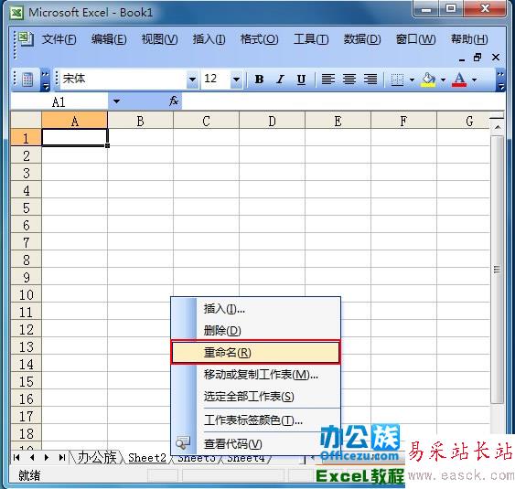Screen dimensions: 515x489
Task: Open the 帮助(H) menu
Action: point(469,39)
